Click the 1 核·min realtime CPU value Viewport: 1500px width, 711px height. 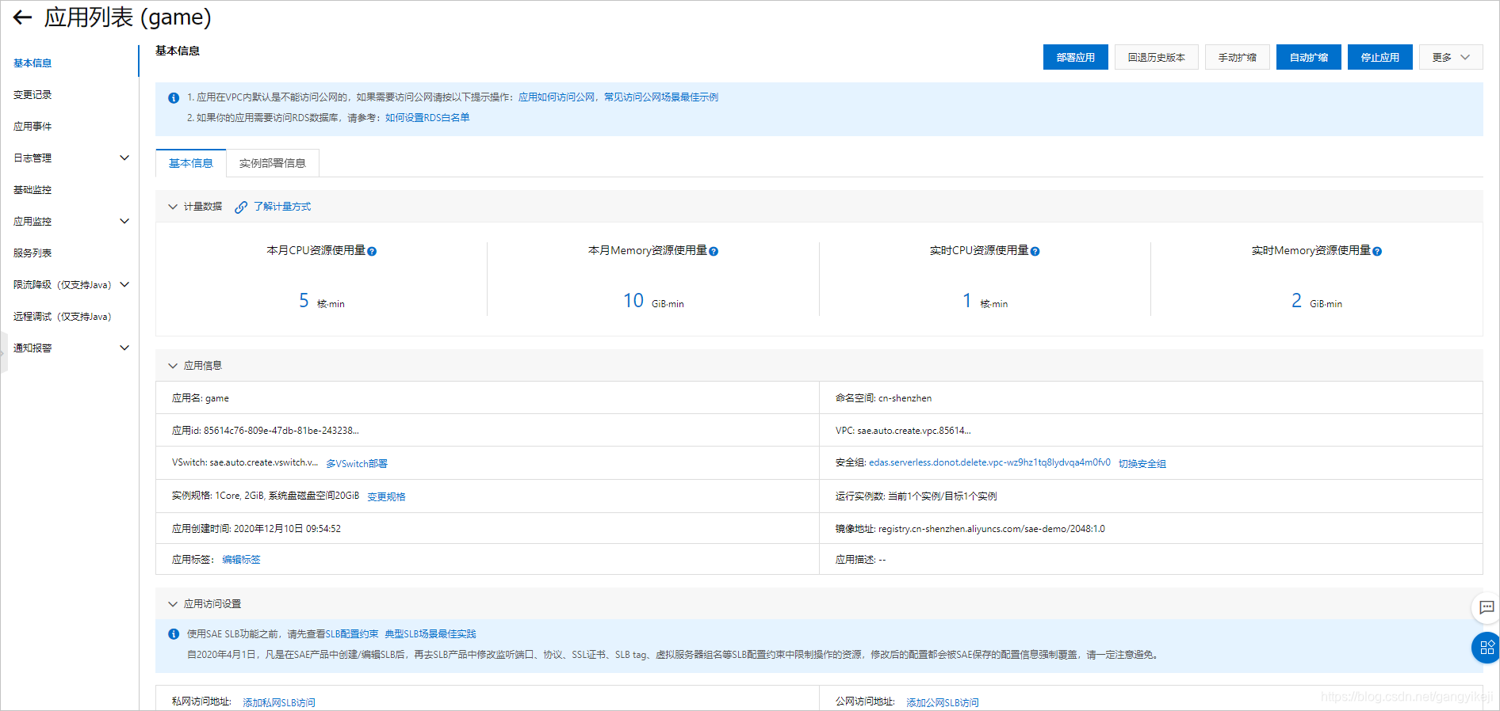985,301
